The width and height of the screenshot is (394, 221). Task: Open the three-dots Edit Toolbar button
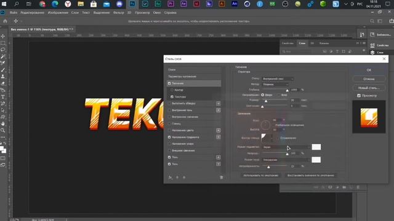(x=3, y=137)
